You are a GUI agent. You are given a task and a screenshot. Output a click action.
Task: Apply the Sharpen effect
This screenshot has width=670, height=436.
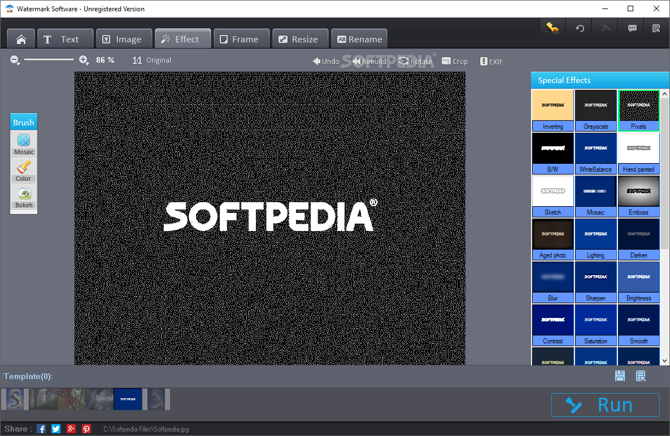595,282
